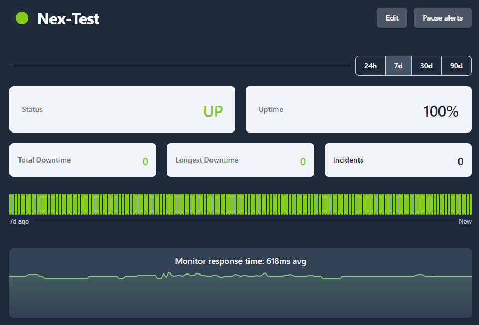Click the response time average label
Image resolution: width=479 pixels, height=325 pixels.
click(241, 261)
